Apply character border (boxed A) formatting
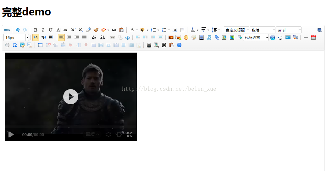 58,30
